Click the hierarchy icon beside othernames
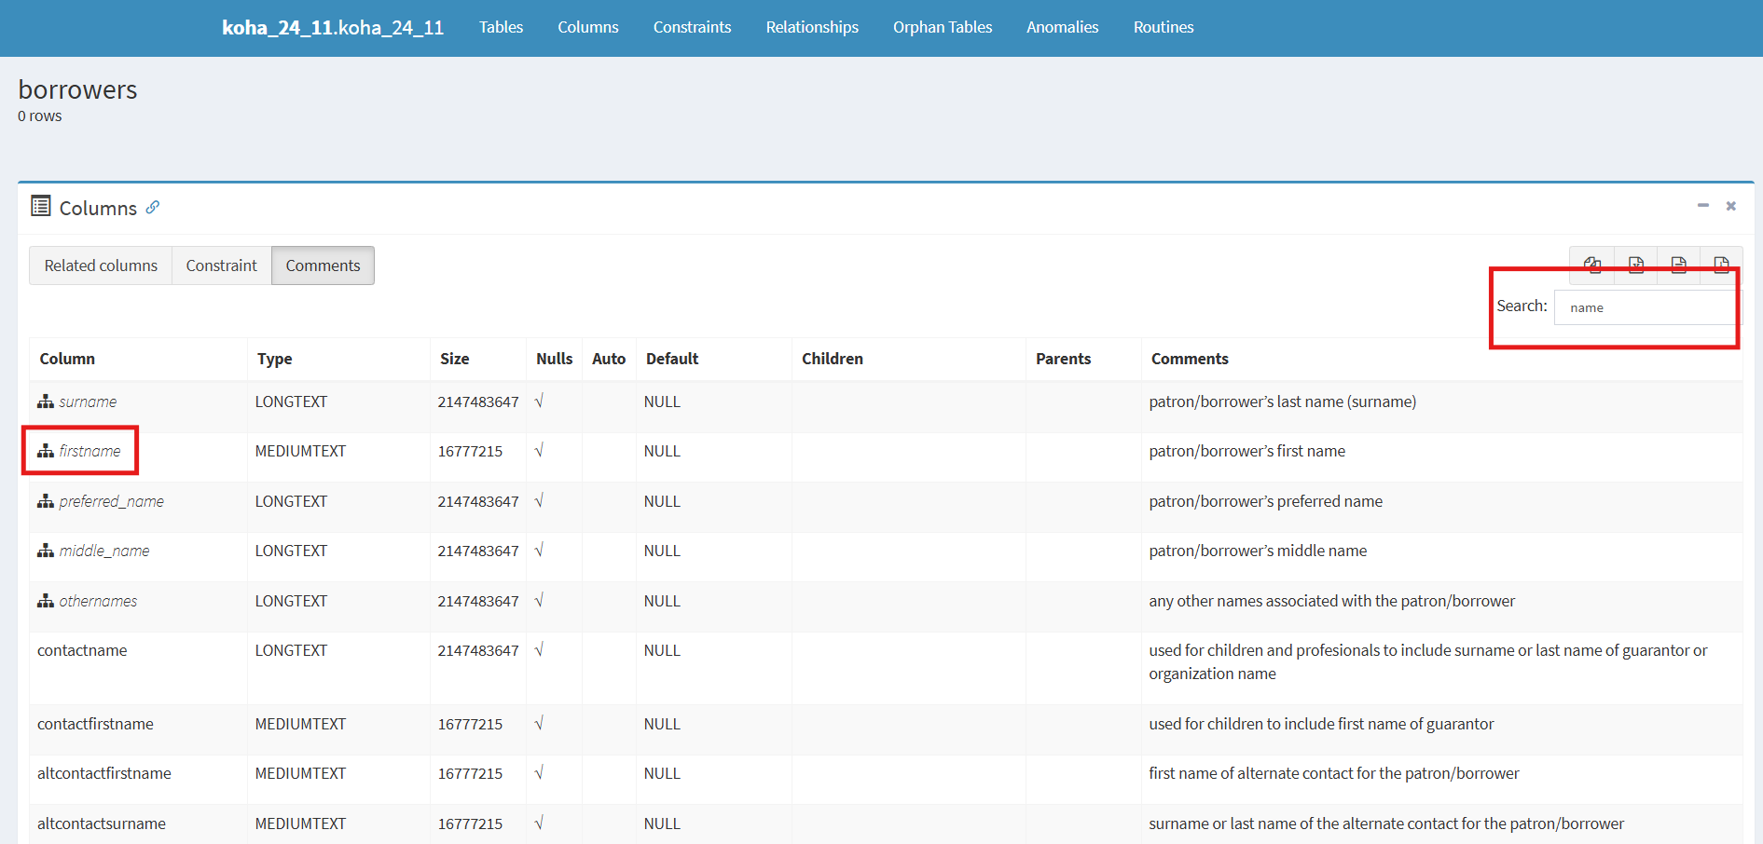 (x=46, y=601)
